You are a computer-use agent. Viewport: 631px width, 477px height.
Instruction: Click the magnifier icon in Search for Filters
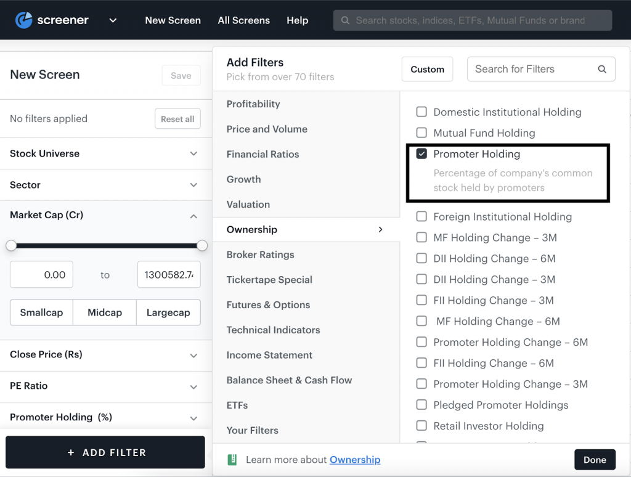(x=602, y=69)
